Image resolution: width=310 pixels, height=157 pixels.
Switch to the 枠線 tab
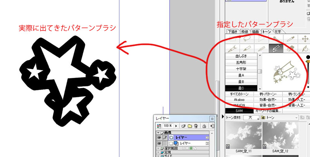point(245,31)
